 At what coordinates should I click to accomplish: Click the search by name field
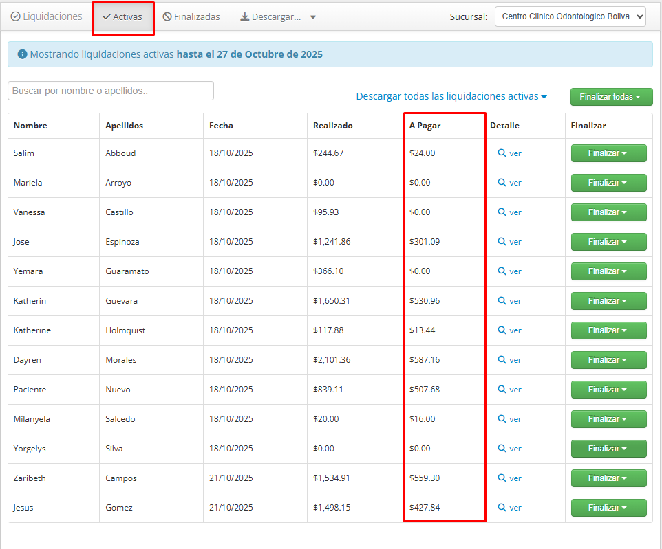(x=111, y=91)
